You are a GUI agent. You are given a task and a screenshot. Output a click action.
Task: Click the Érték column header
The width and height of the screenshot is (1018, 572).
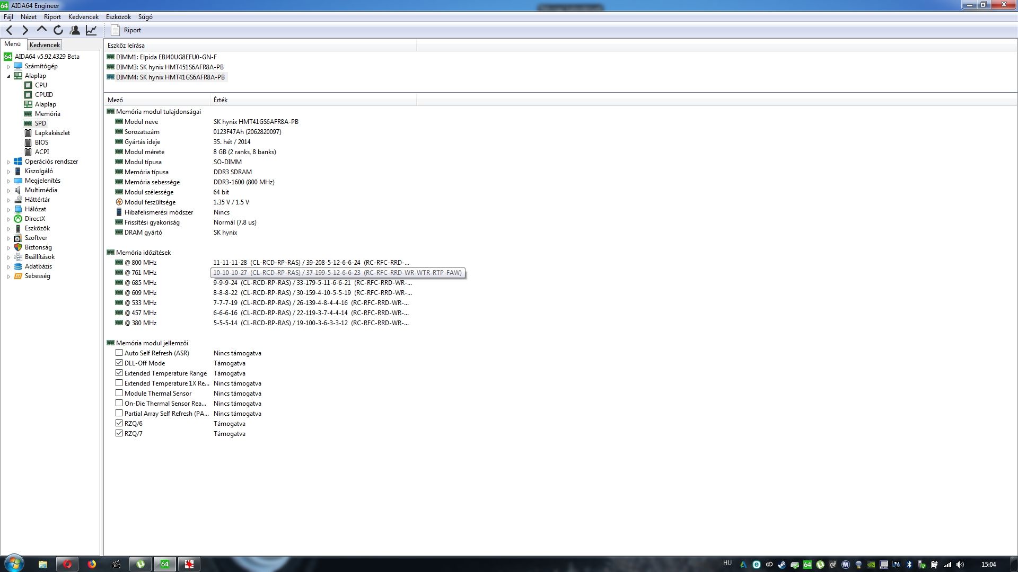coord(313,100)
